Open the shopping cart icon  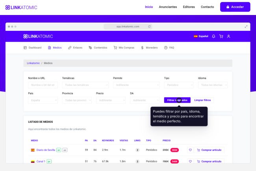tap(221, 36)
